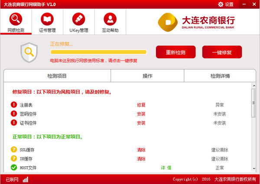Select the HOST文件 item text
260x184 pixels.
click(x=28, y=168)
